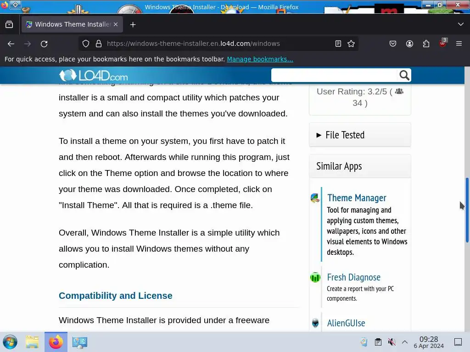Open the Firefox application menu
470x352 pixels.
point(459,44)
